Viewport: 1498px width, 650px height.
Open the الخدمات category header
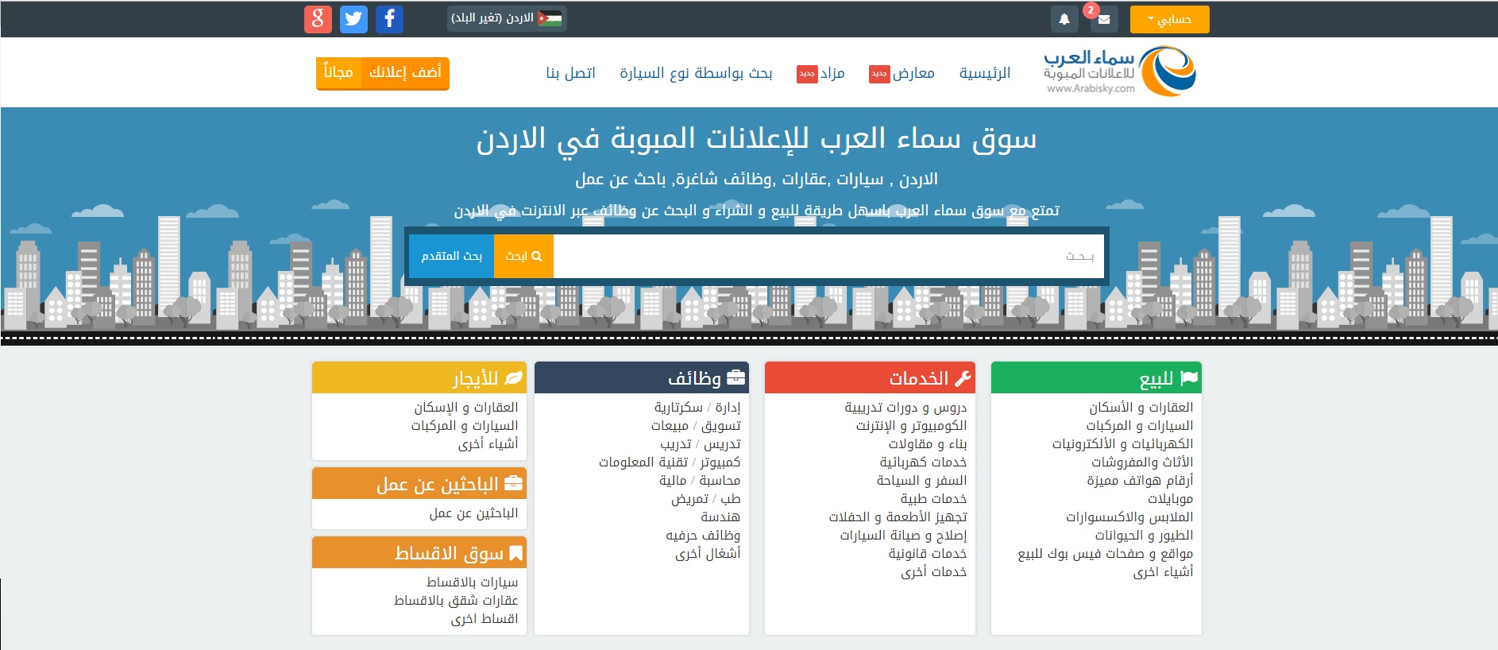tap(870, 378)
